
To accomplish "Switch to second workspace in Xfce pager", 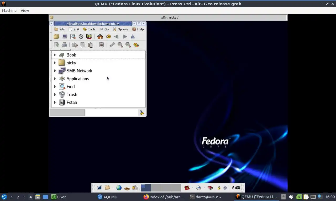I will [156, 188].
